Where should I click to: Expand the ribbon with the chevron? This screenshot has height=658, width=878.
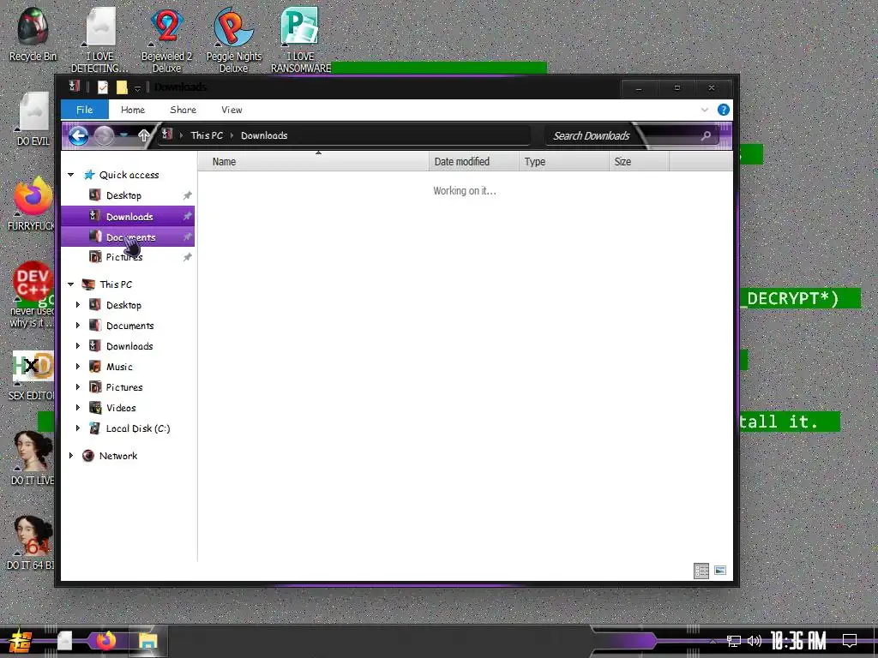point(705,110)
